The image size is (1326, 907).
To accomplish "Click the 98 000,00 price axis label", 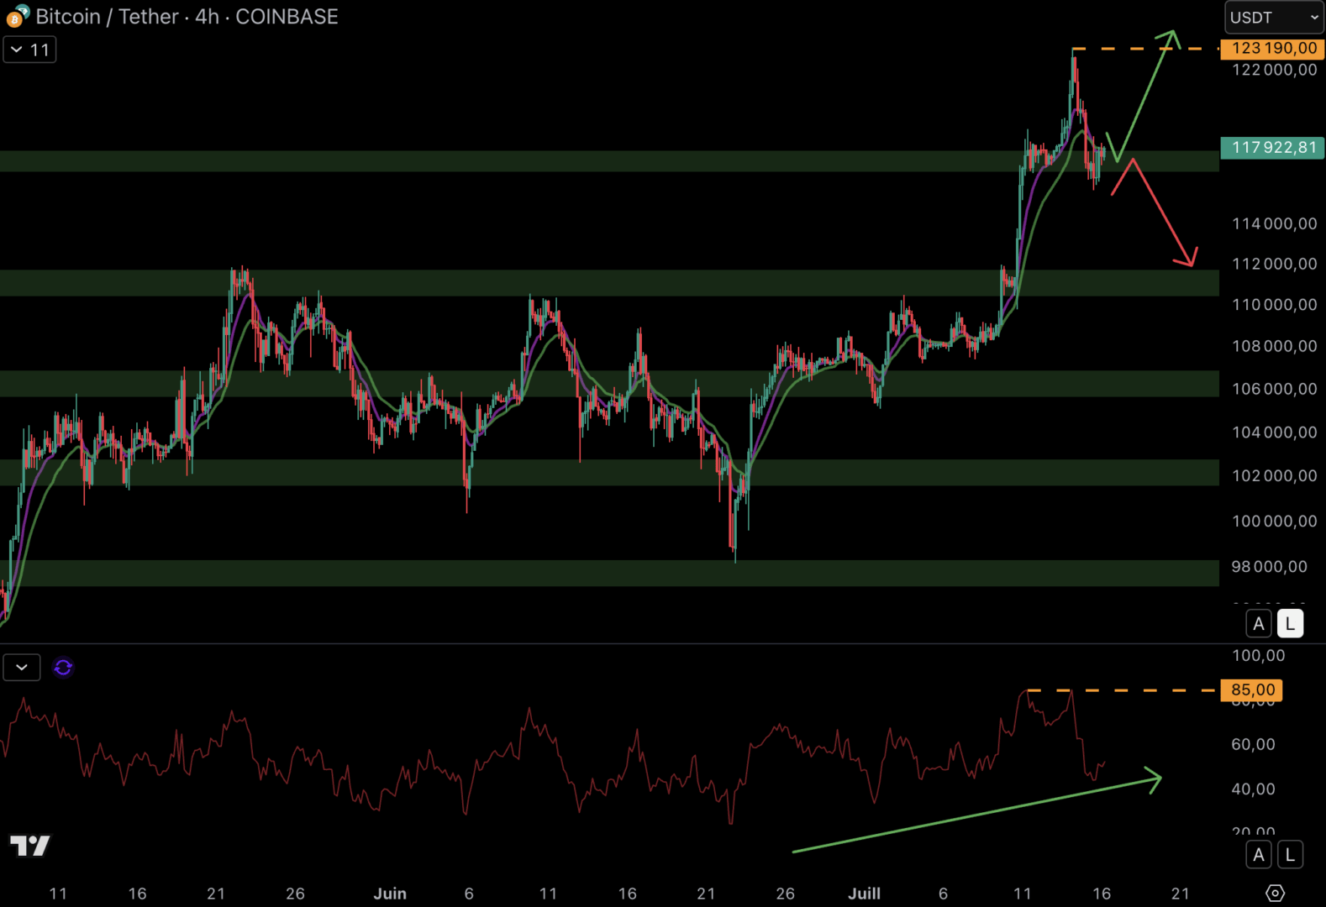I will click(x=1269, y=567).
